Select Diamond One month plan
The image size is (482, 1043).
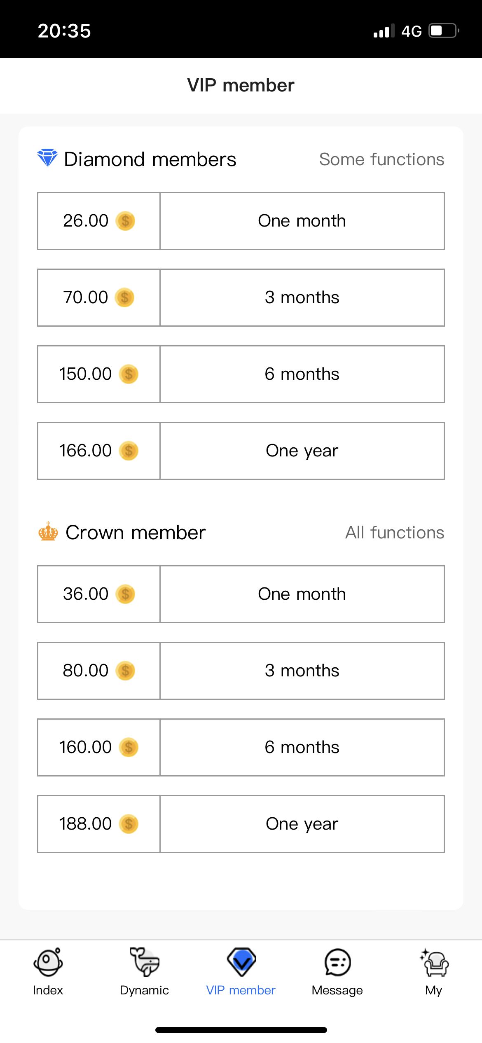click(x=302, y=221)
